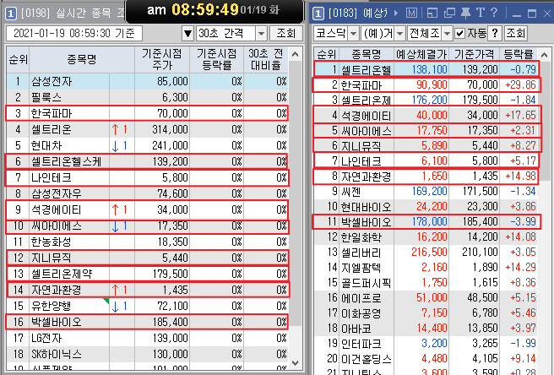Select 지니뮤직 in the left table

(x=147, y=258)
